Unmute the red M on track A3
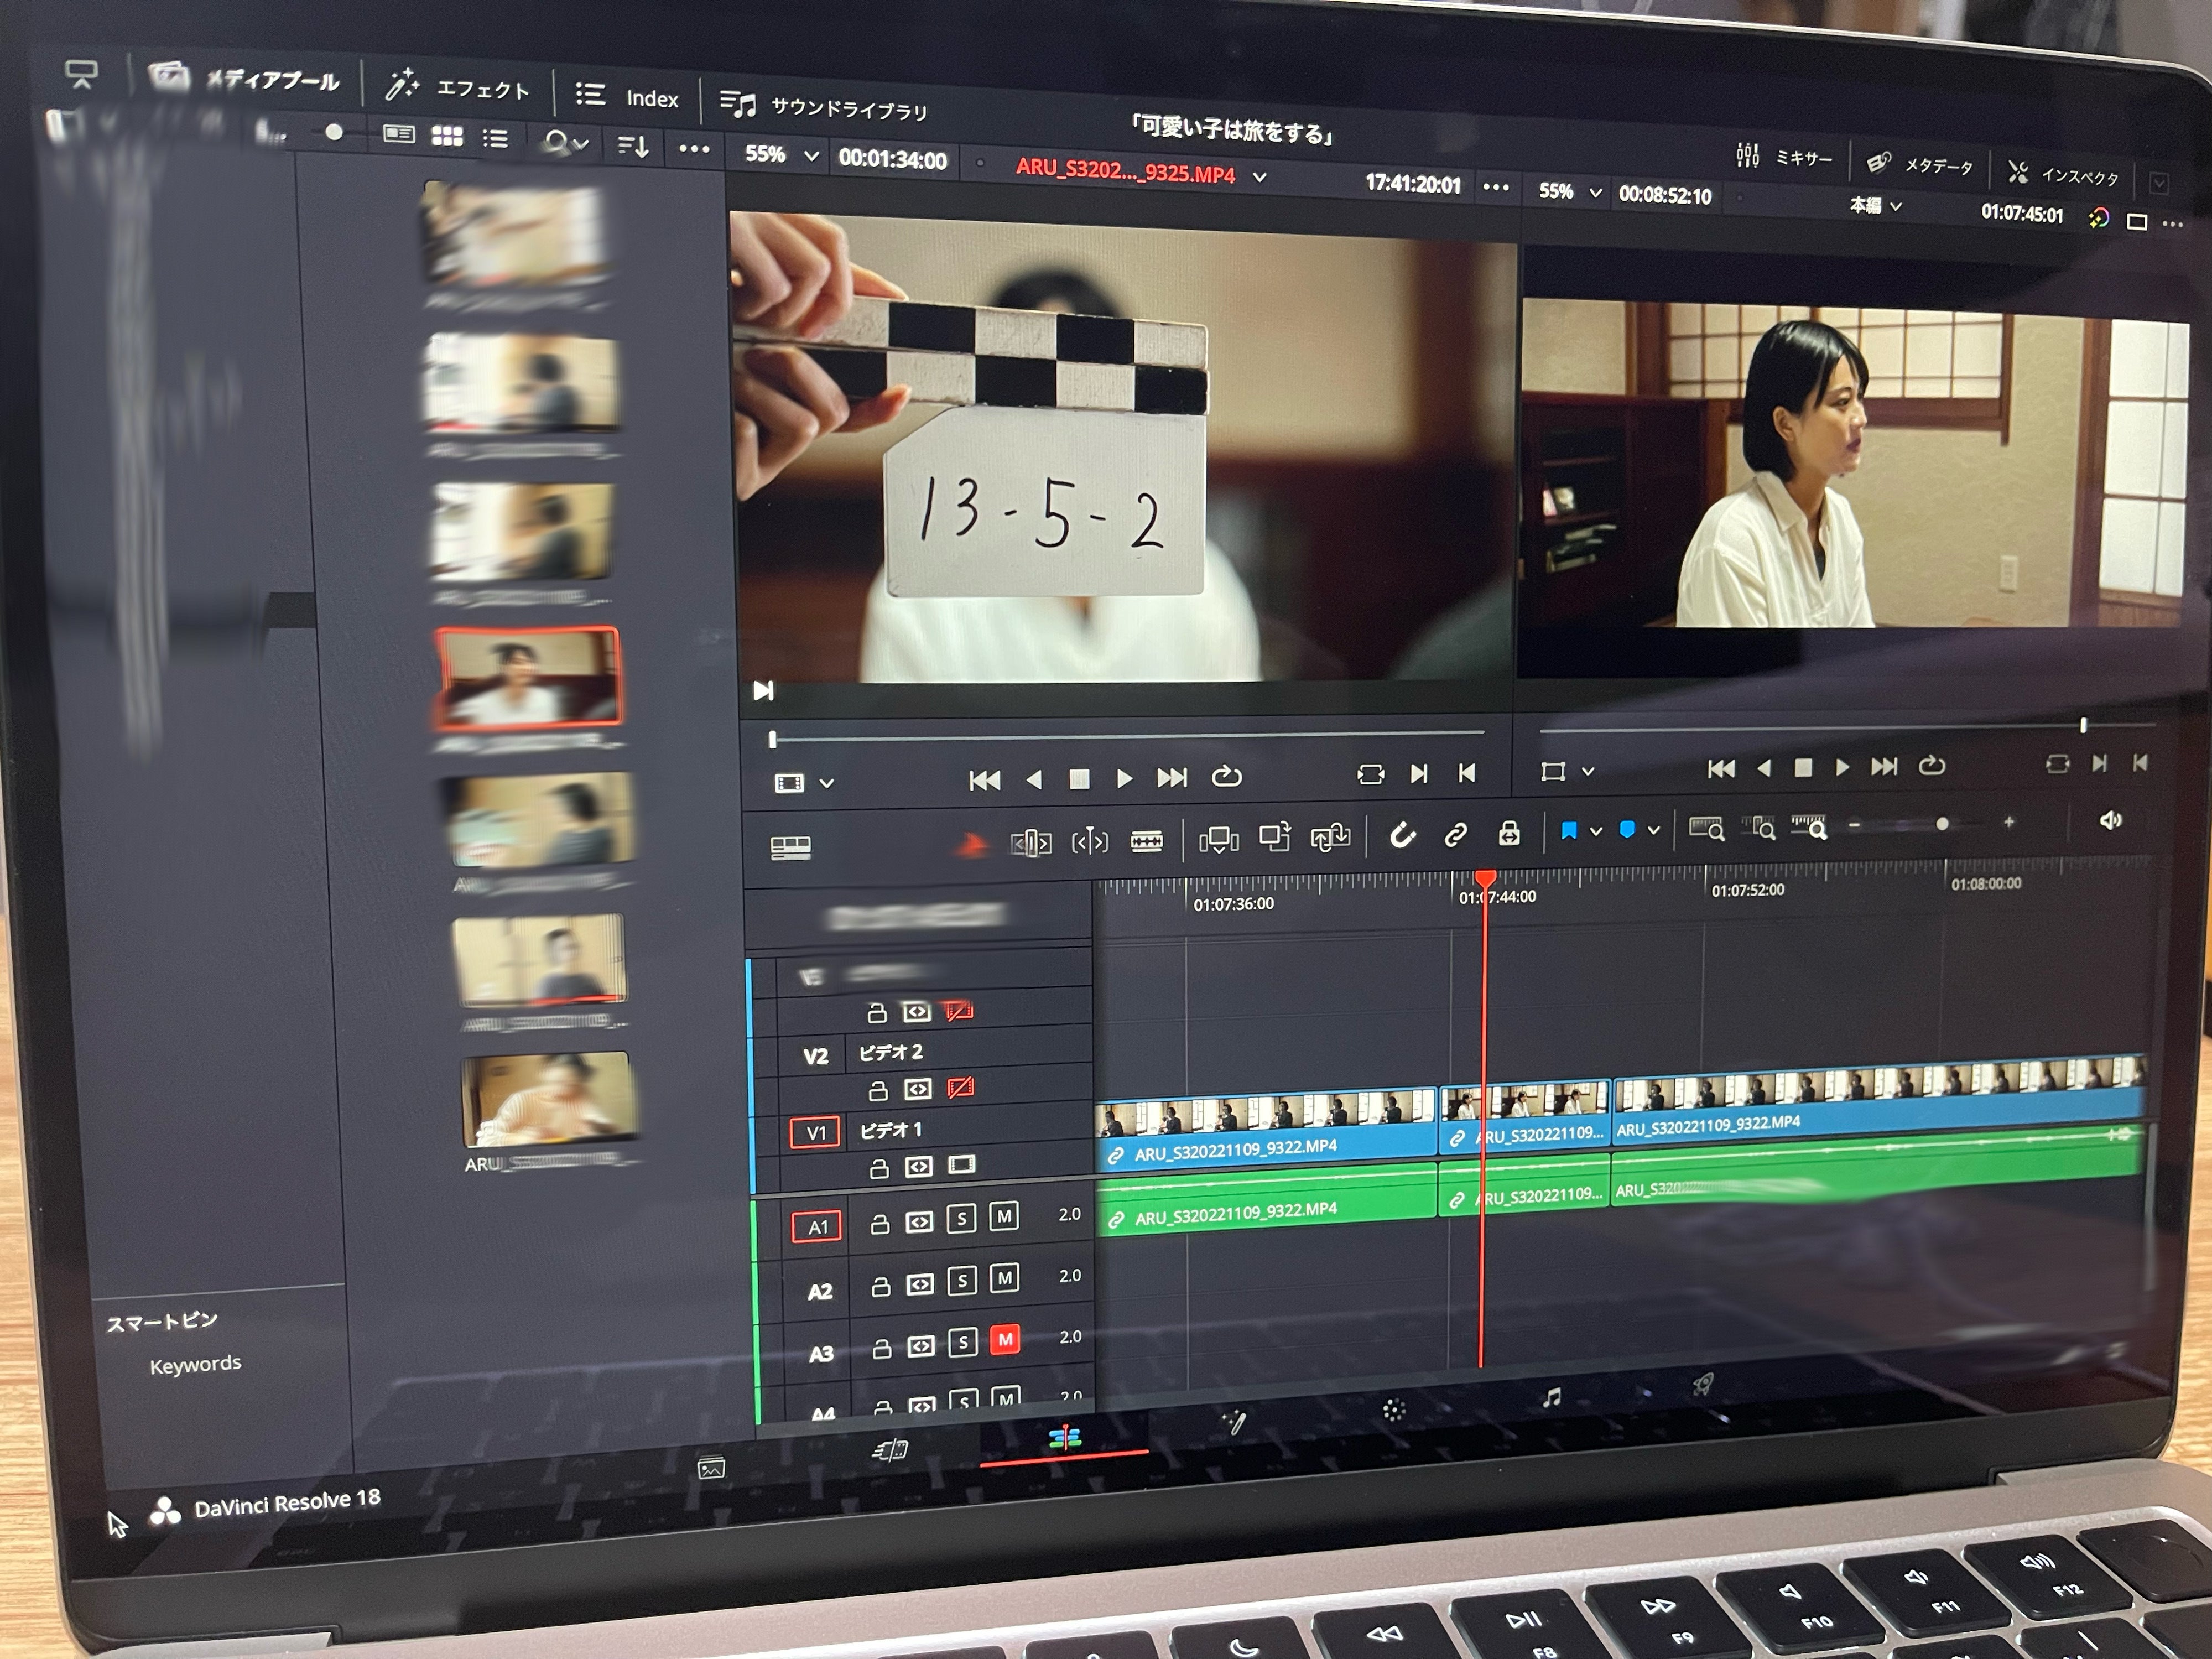The height and width of the screenshot is (1659, 2212). pos(1004,1339)
